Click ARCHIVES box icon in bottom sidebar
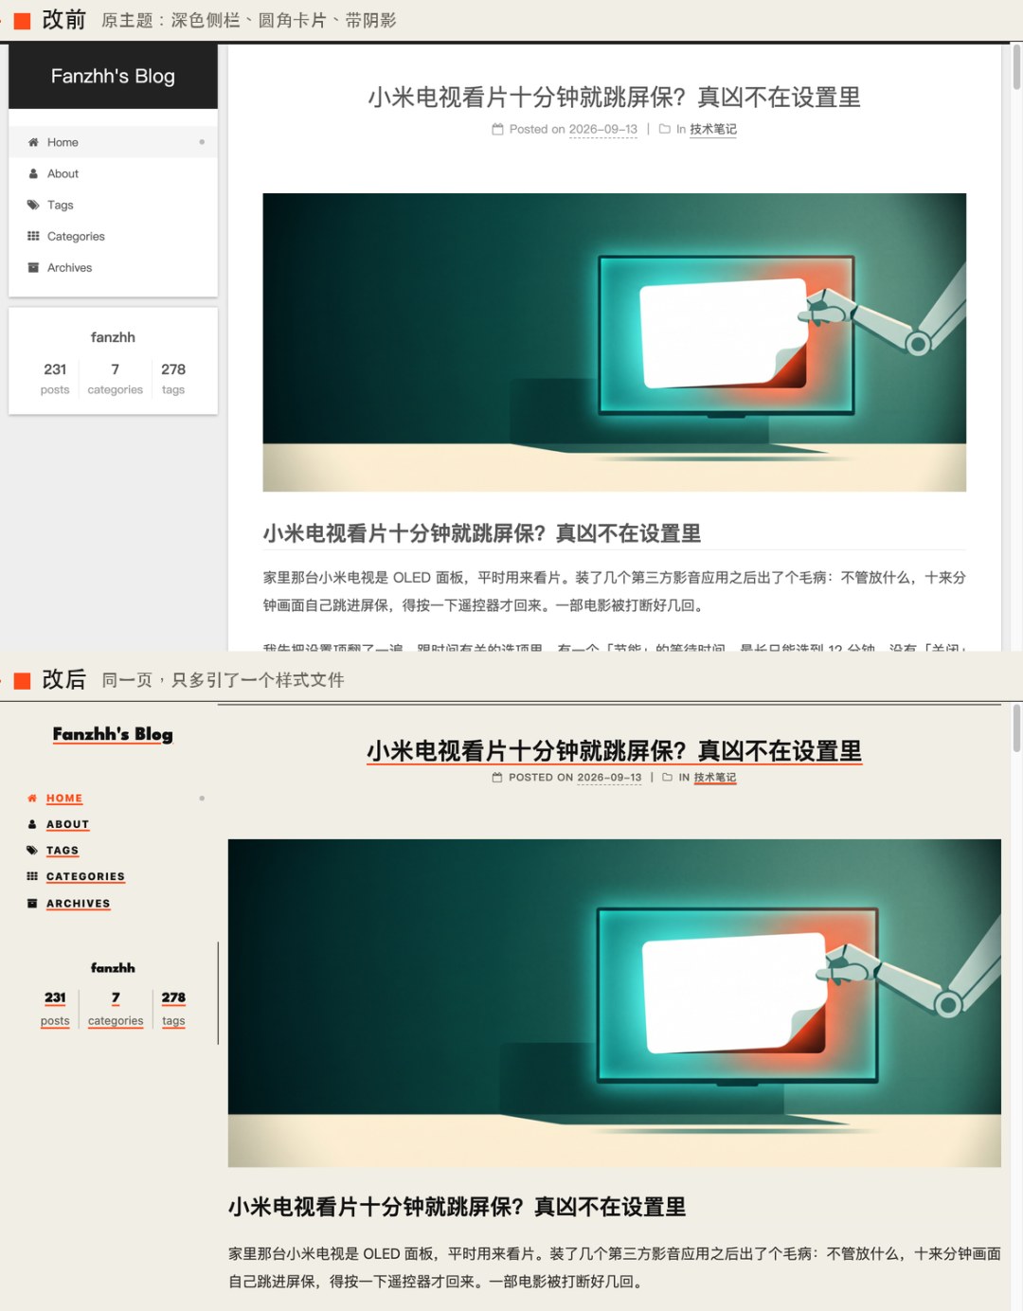This screenshot has height=1311, width=1023. click(x=32, y=903)
